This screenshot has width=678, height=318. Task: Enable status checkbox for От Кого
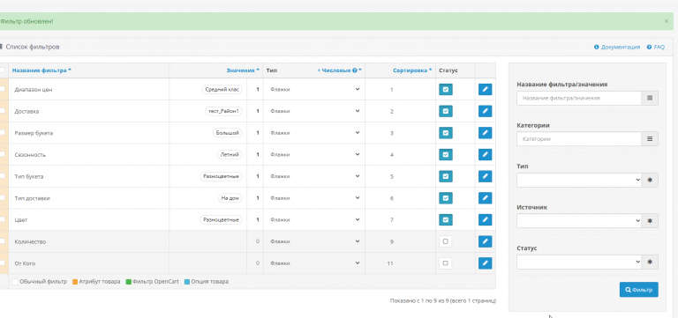445,263
